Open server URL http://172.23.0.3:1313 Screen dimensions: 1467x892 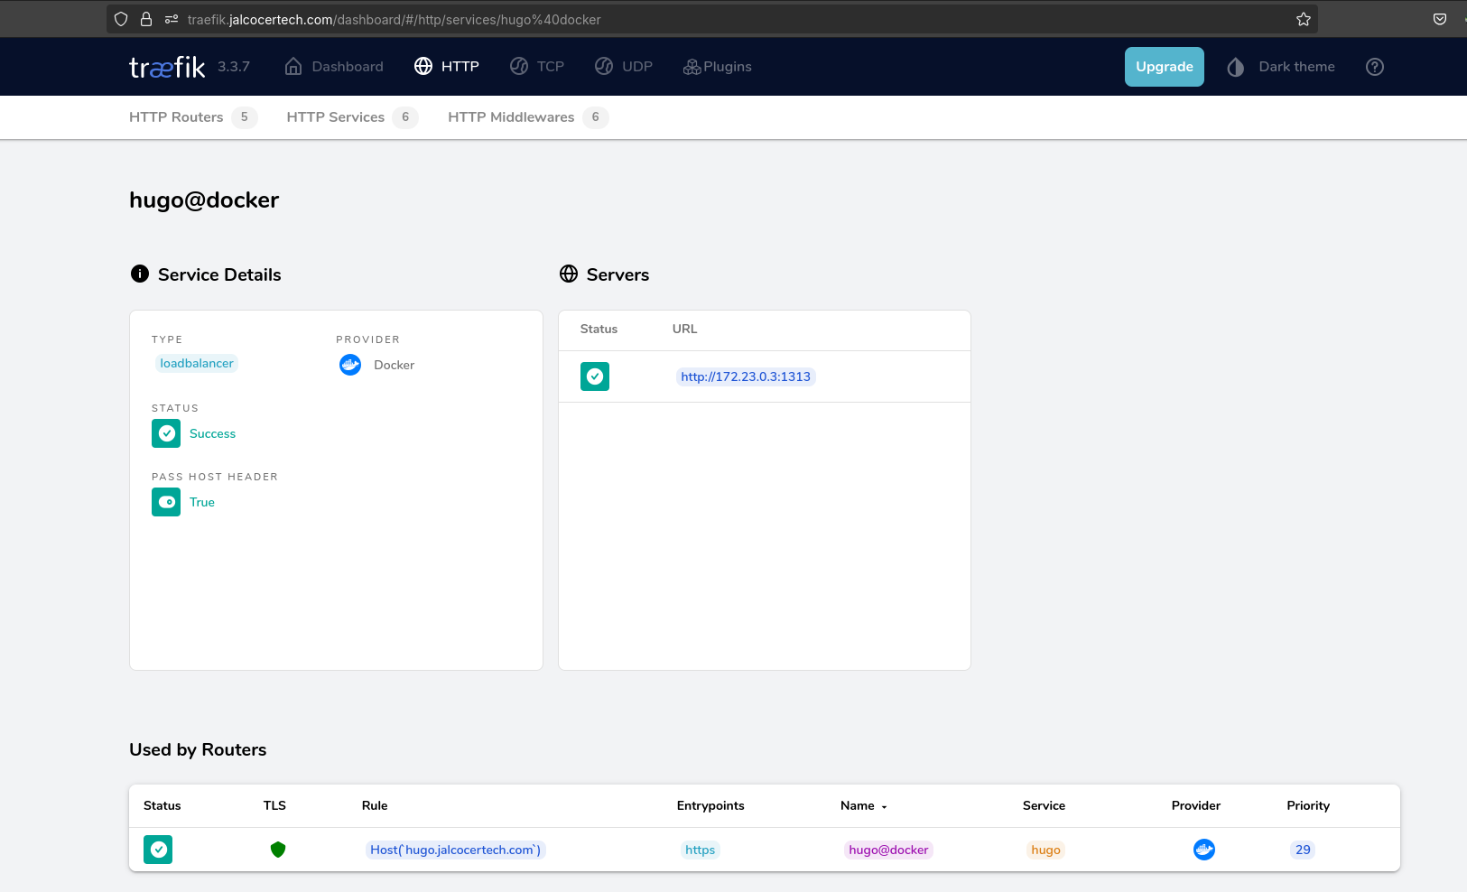(746, 376)
